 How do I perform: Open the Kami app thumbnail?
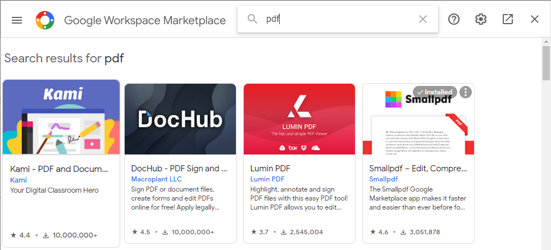[61, 117]
